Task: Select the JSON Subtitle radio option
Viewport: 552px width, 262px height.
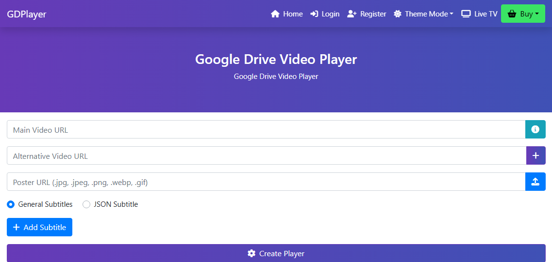Action: point(86,204)
